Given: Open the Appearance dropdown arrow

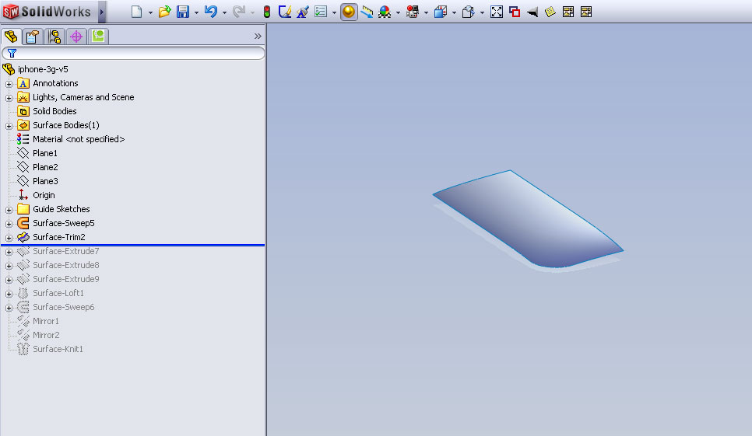Looking at the screenshot, I should coord(398,12).
